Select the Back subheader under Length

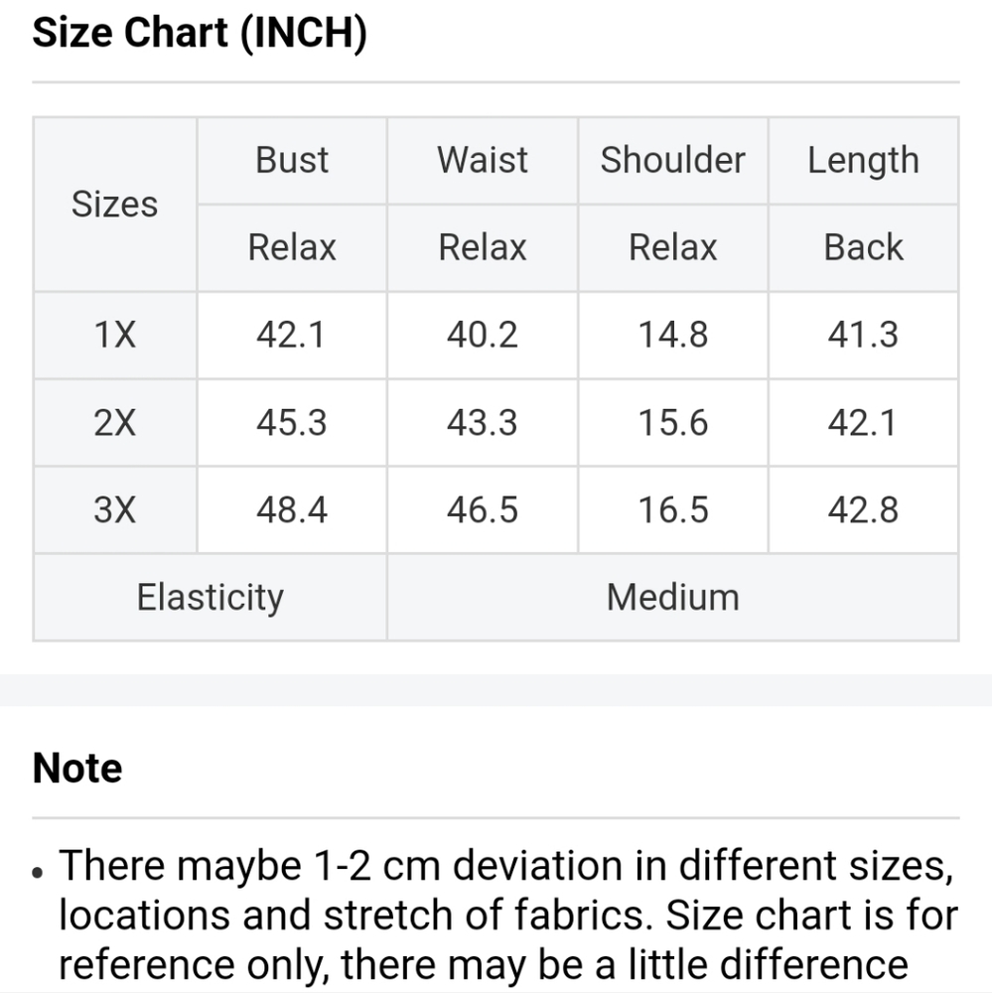point(864,247)
